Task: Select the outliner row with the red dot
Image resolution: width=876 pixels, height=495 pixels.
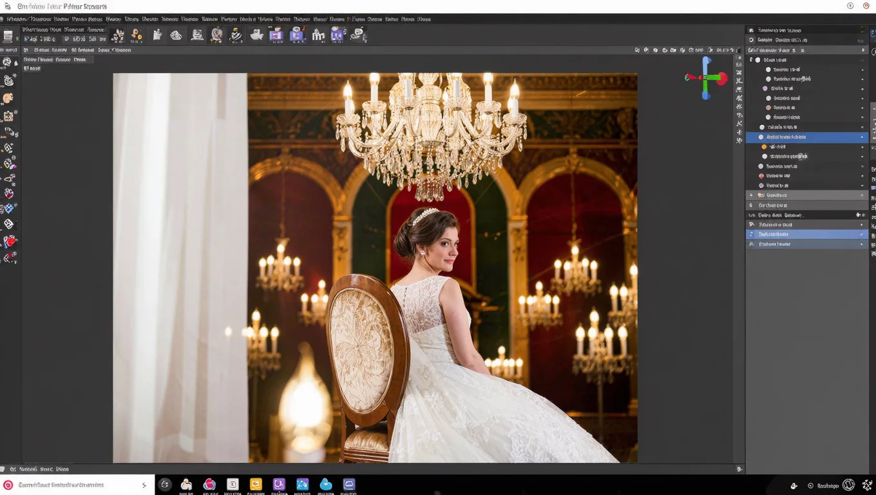Action: tap(807, 176)
